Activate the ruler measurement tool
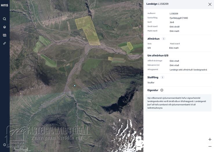The width and height of the screenshot is (214, 152). [x=5, y=43]
